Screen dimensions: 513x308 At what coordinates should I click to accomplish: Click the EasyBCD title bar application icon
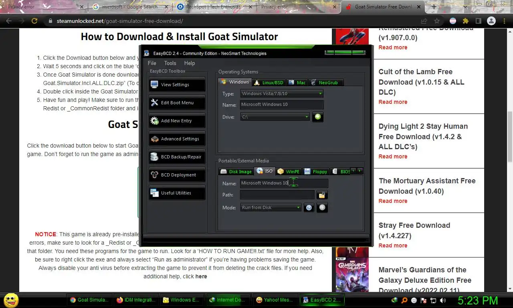[147, 53]
